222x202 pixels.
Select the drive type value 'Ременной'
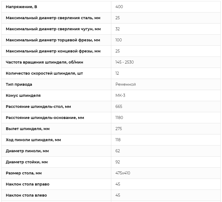pos(126,84)
